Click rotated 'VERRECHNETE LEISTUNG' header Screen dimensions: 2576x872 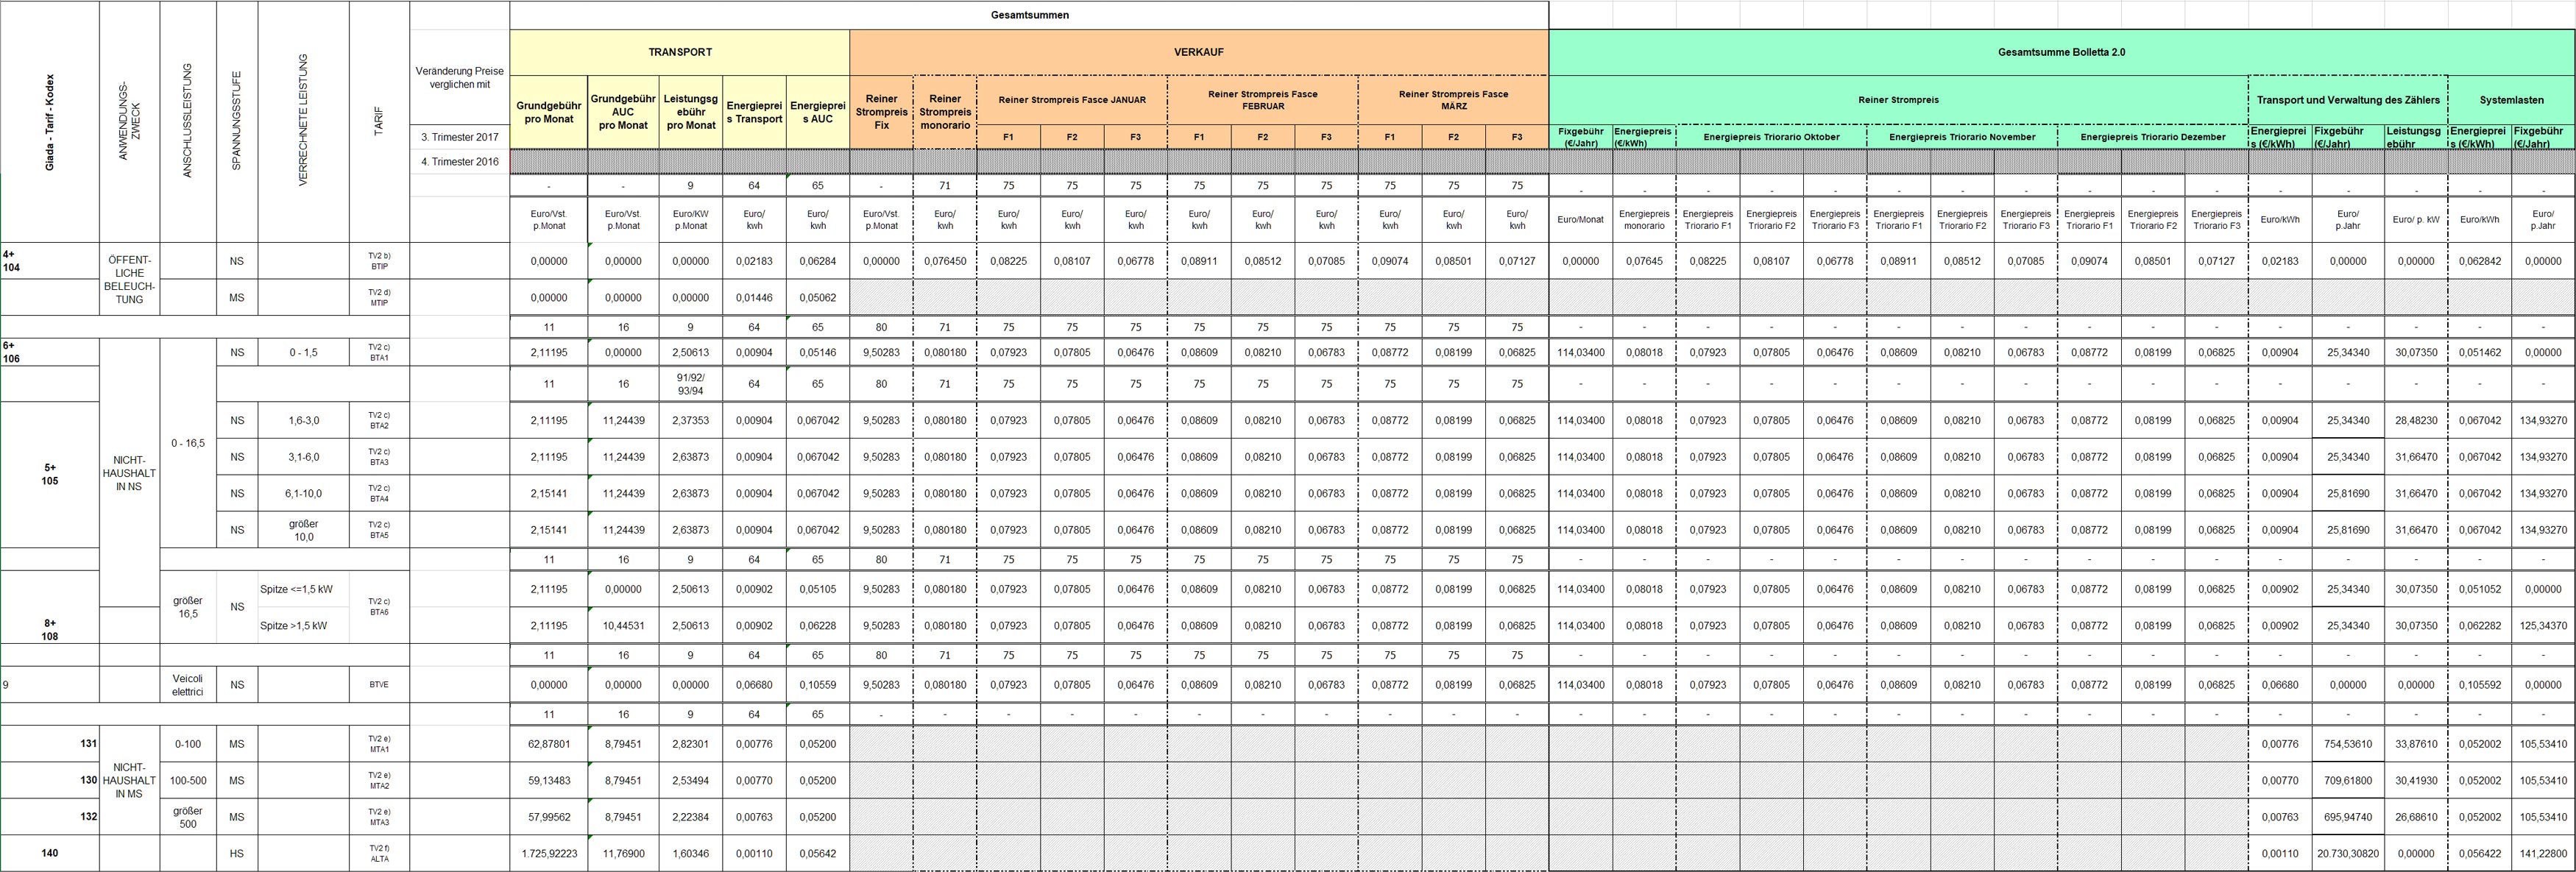(x=303, y=120)
